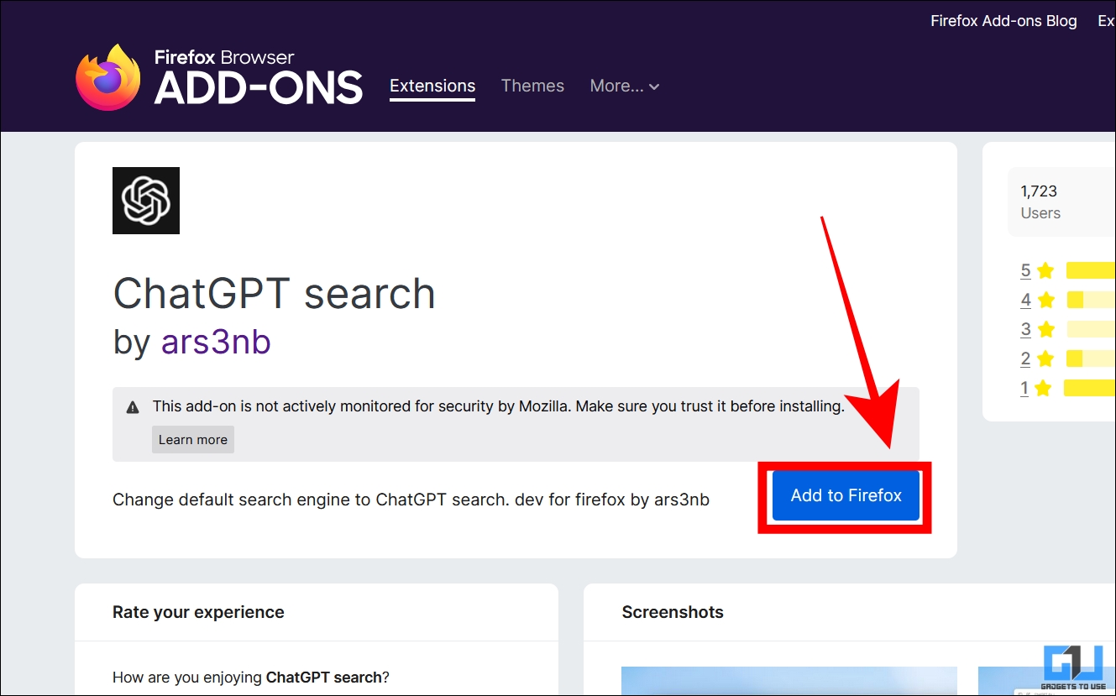Click the 'How are you enjoying ChatGPT search?' text

coord(251,677)
